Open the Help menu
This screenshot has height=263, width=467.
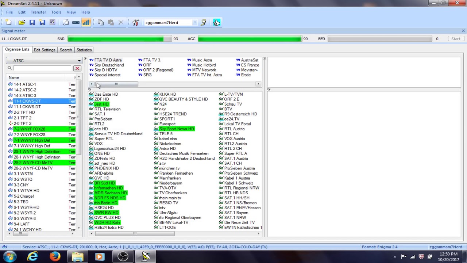[86, 12]
